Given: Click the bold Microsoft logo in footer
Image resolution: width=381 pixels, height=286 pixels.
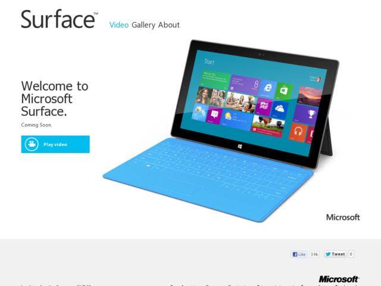Looking at the screenshot, I should coord(339,279).
